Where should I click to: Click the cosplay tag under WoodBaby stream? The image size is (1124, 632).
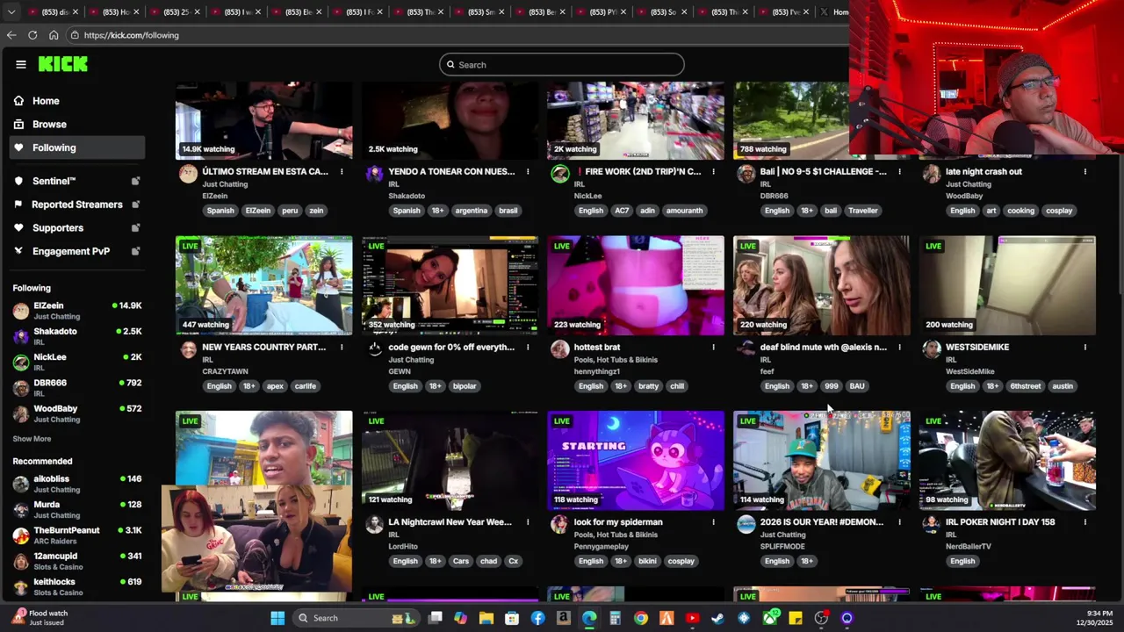coord(1059,211)
